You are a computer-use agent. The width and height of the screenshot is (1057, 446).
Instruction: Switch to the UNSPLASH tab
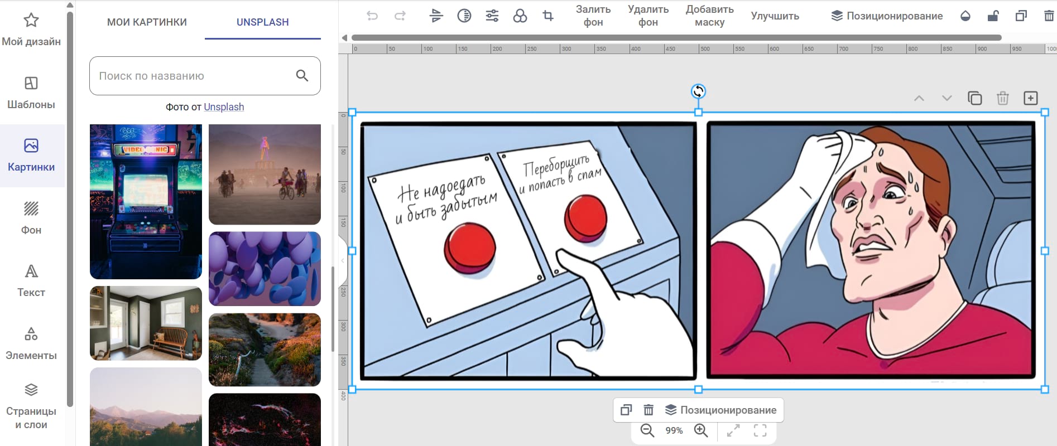point(263,22)
